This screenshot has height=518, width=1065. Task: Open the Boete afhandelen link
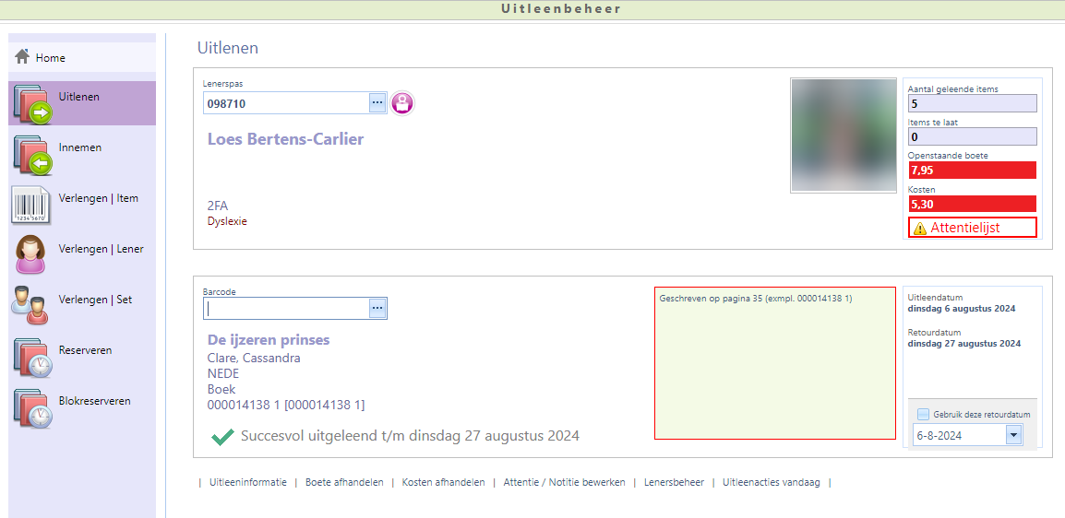point(344,482)
